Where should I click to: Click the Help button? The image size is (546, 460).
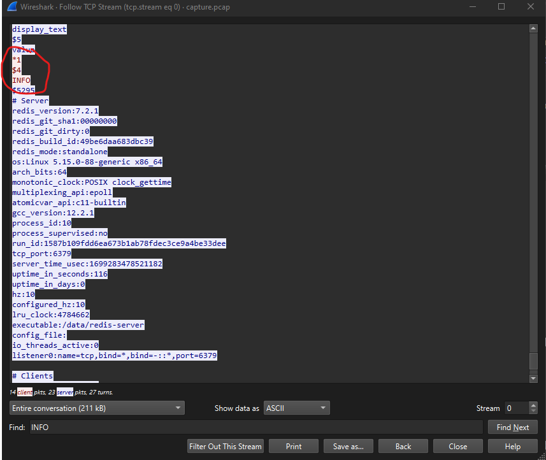tap(513, 447)
